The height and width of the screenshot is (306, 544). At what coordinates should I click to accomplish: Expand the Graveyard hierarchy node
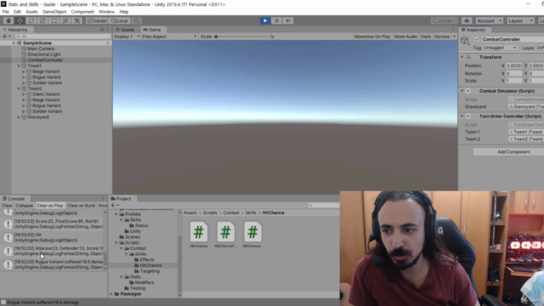[x=19, y=117]
